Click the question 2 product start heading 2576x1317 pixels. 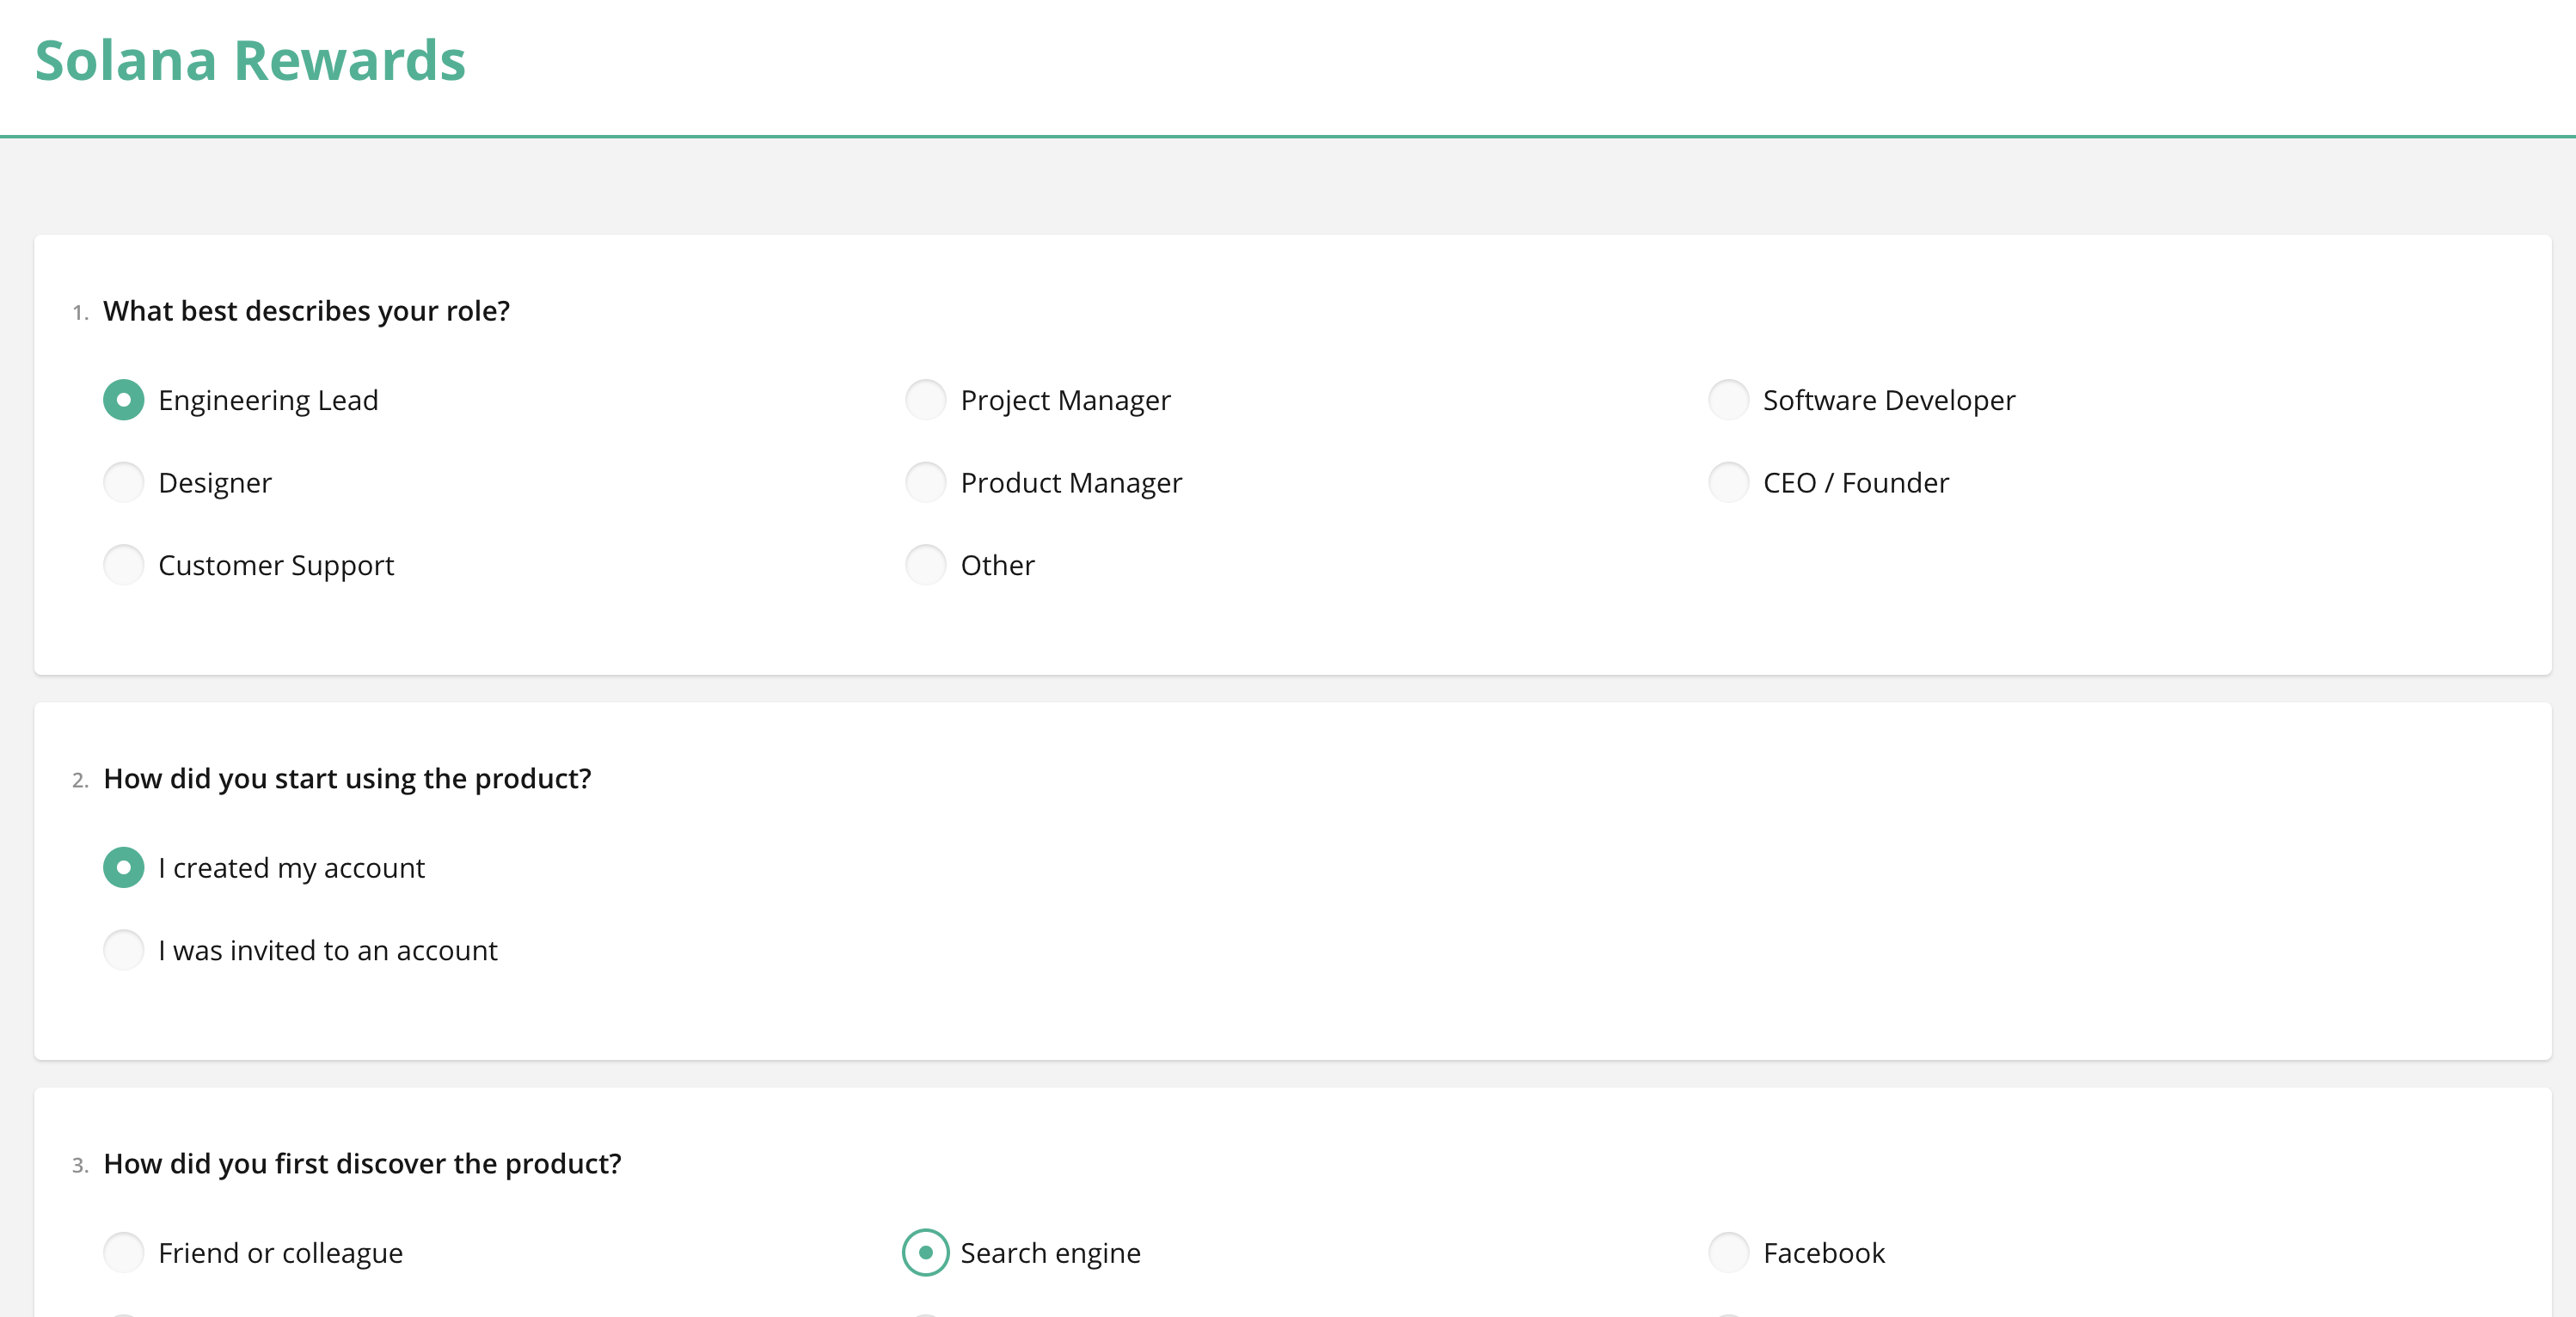point(347,779)
